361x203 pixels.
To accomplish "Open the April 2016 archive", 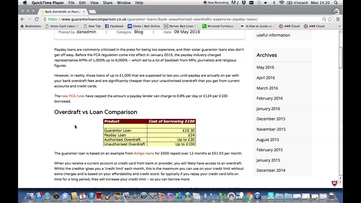I will click(x=266, y=78).
